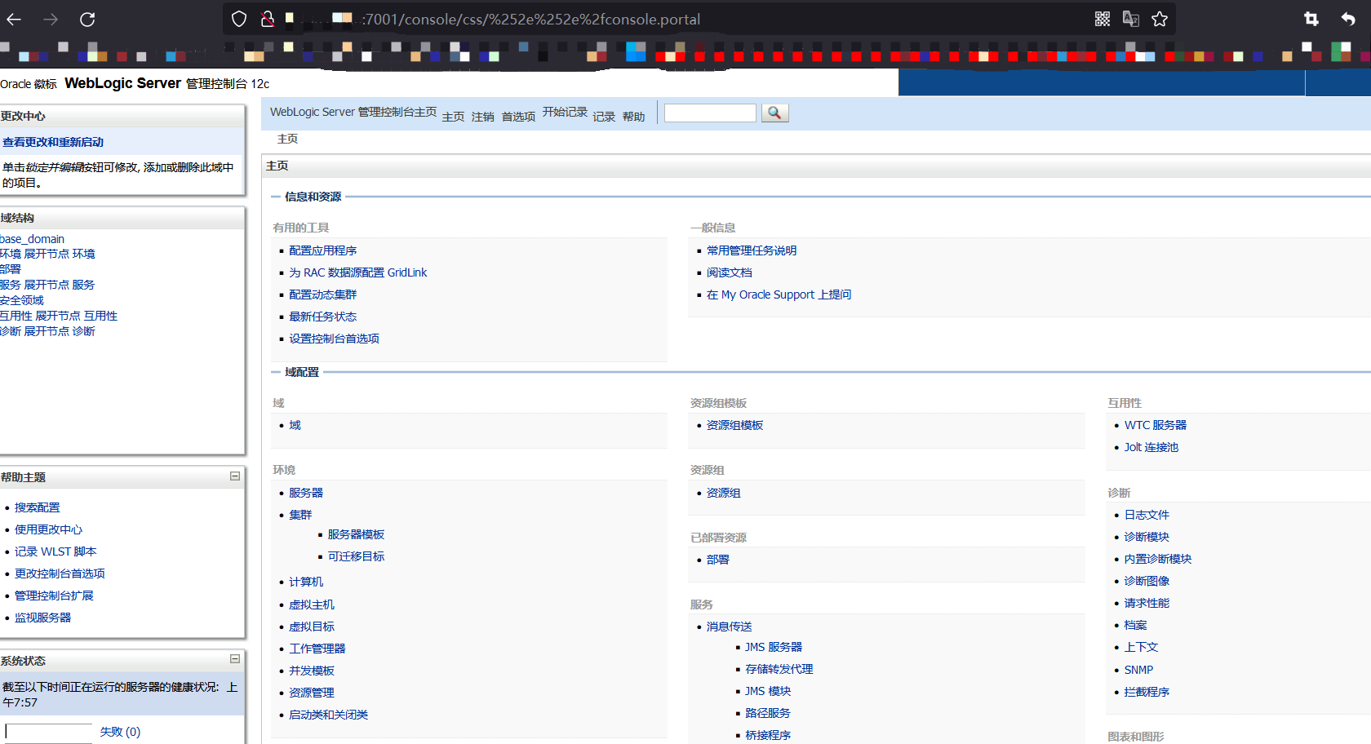
Task: Open 集群 link under 环境
Action: pos(300,515)
